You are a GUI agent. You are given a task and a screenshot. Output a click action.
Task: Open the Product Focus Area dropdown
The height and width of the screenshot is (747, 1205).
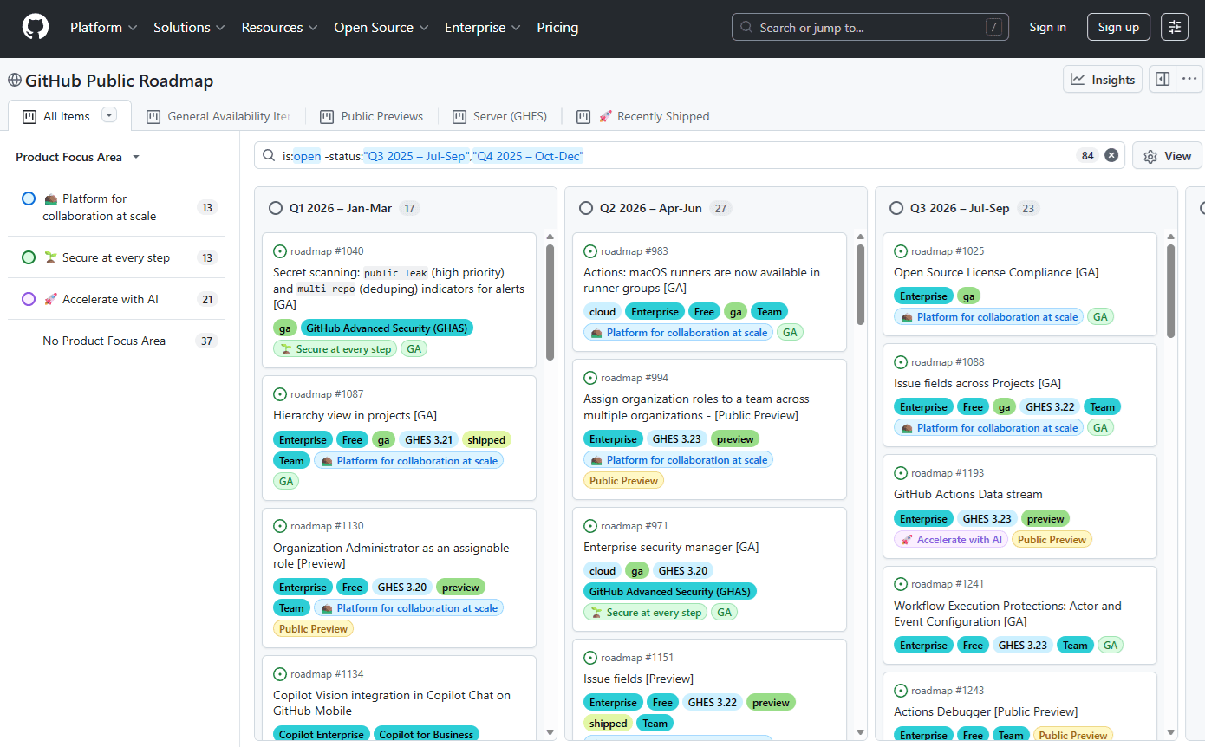point(78,157)
